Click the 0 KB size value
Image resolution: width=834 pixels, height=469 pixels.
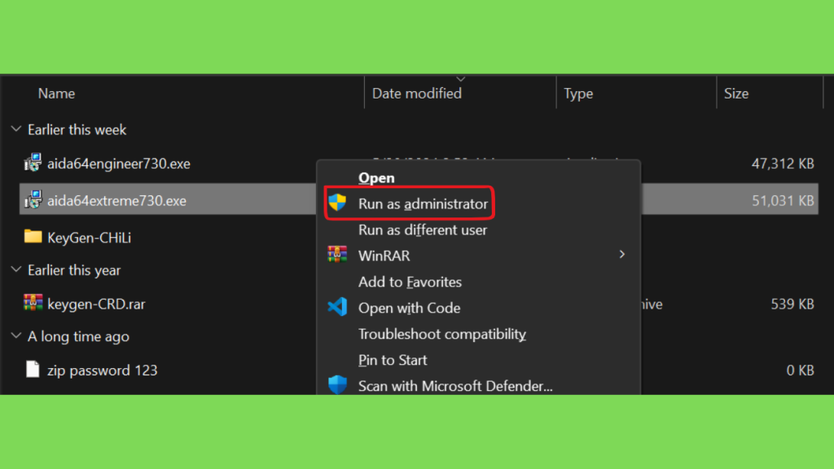[x=801, y=370]
